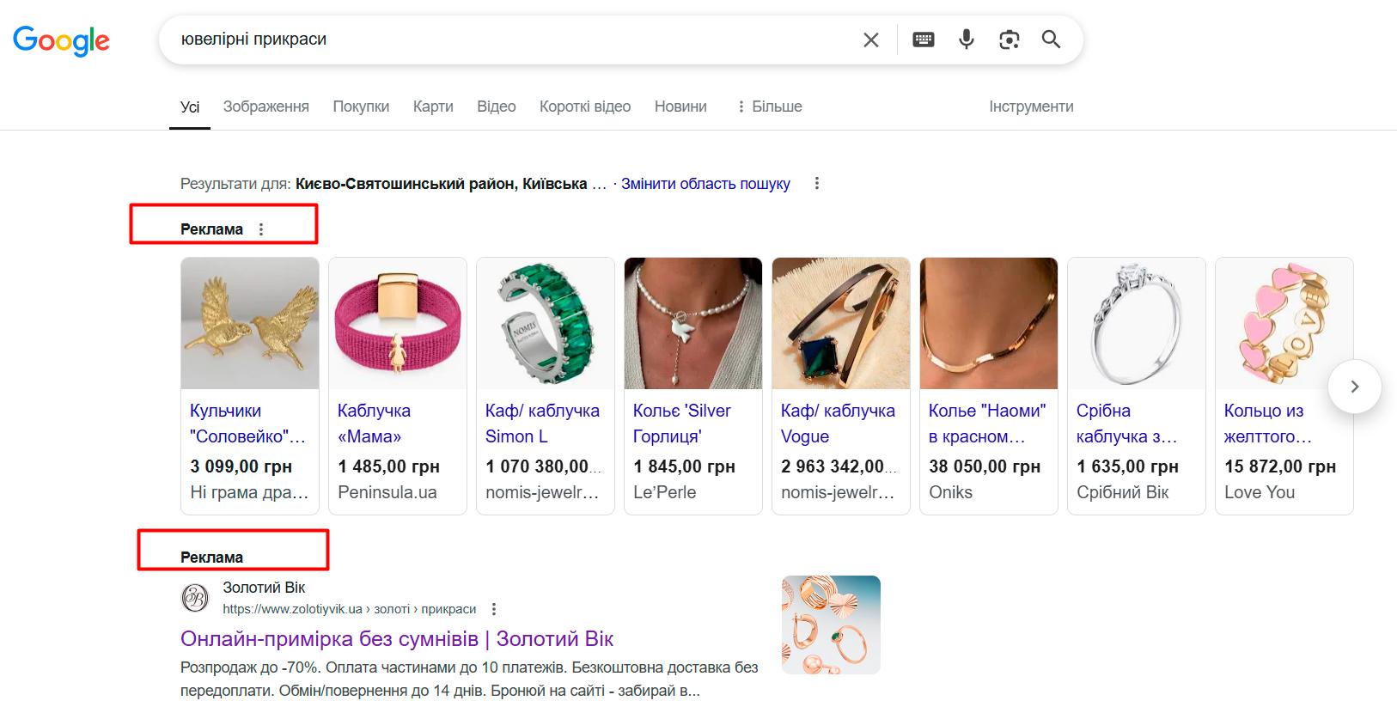The height and width of the screenshot is (707, 1397).
Task: Open the Інструменти search tools
Action: [1031, 107]
